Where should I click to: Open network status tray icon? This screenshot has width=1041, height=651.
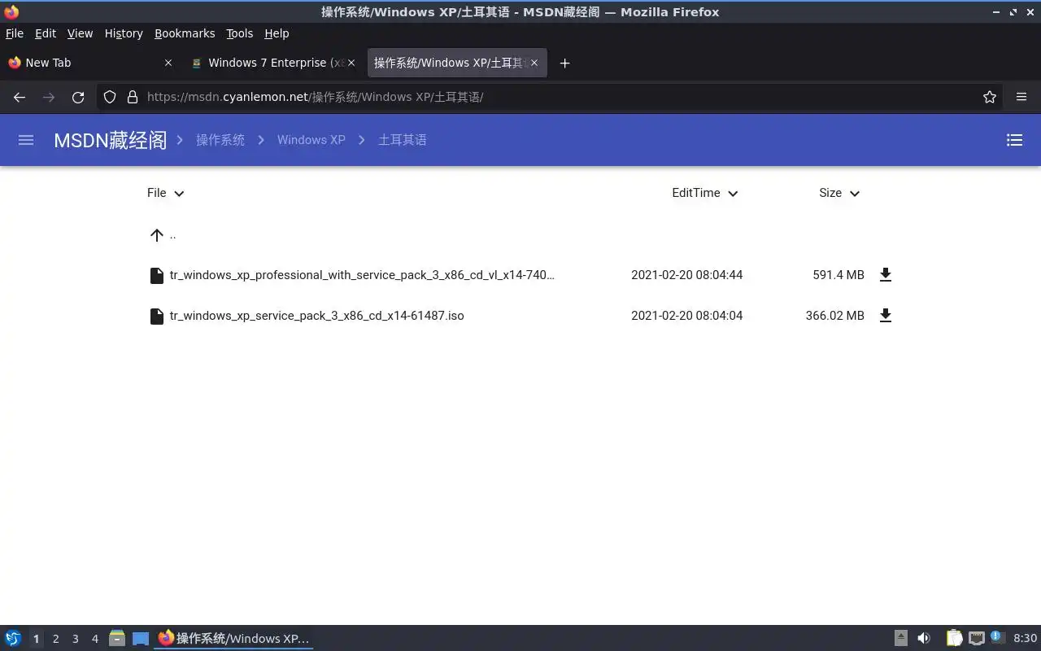click(x=977, y=638)
